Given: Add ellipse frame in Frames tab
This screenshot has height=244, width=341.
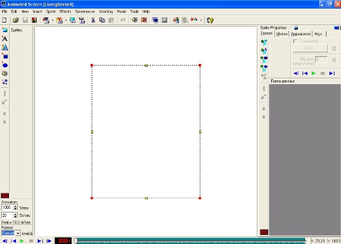Looking at the screenshot, I should pos(264,68).
